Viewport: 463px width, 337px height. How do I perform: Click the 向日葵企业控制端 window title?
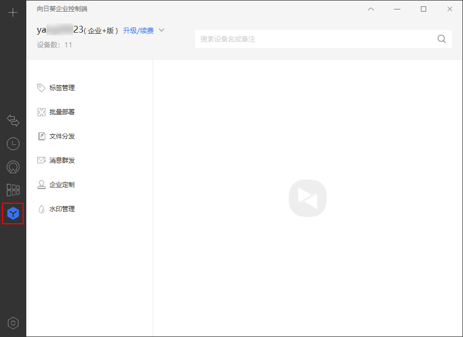click(62, 9)
